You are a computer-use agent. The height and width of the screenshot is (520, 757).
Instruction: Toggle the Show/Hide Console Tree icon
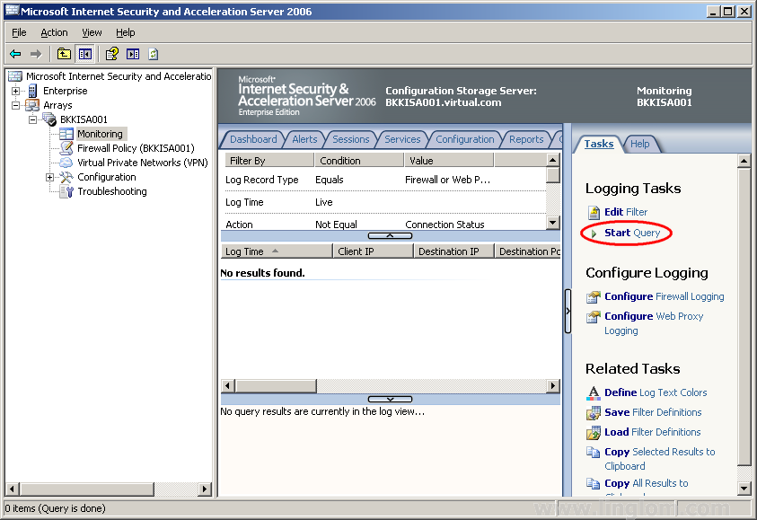pyautogui.click(x=85, y=54)
